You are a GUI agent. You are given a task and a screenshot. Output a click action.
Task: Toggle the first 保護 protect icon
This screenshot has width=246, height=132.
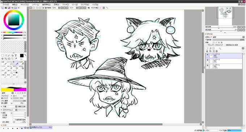pyautogui.click(x=213, y=42)
